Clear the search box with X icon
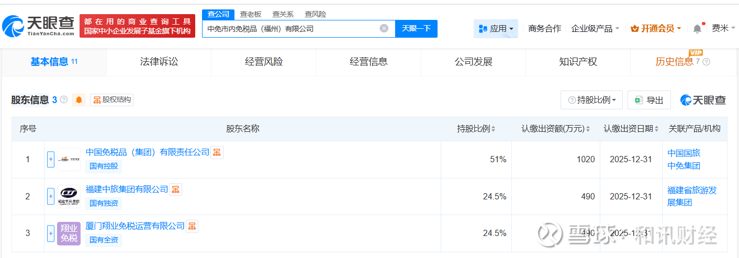Image resolution: width=739 pixels, height=258 pixels. point(384,29)
